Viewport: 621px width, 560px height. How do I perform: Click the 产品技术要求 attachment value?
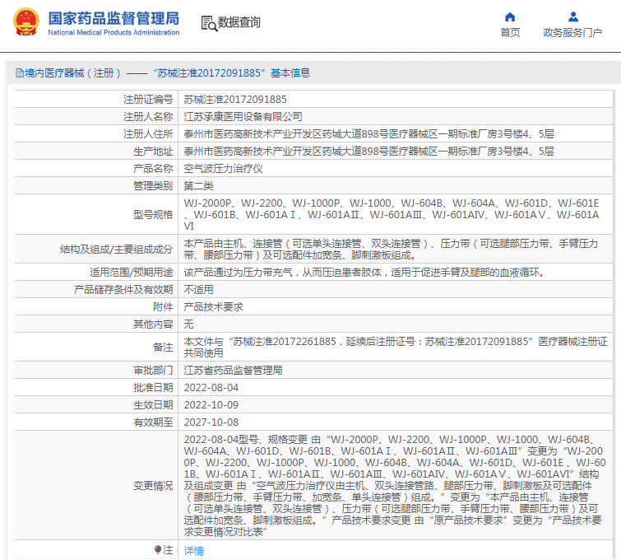tap(214, 307)
